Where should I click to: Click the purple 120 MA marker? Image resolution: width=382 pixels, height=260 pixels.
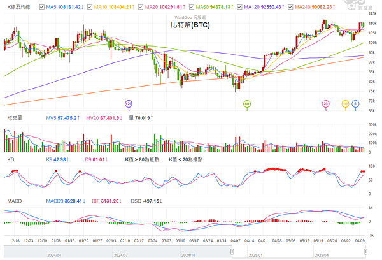129,104
